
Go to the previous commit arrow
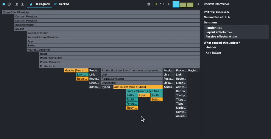click(x=169, y=4)
